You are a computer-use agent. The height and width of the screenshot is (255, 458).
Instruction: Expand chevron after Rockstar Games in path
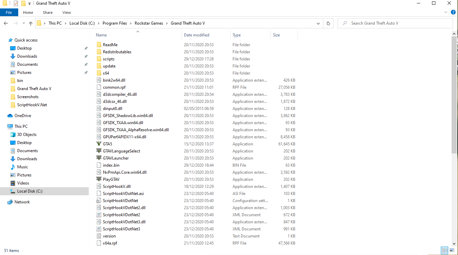pyautogui.click(x=167, y=23)
